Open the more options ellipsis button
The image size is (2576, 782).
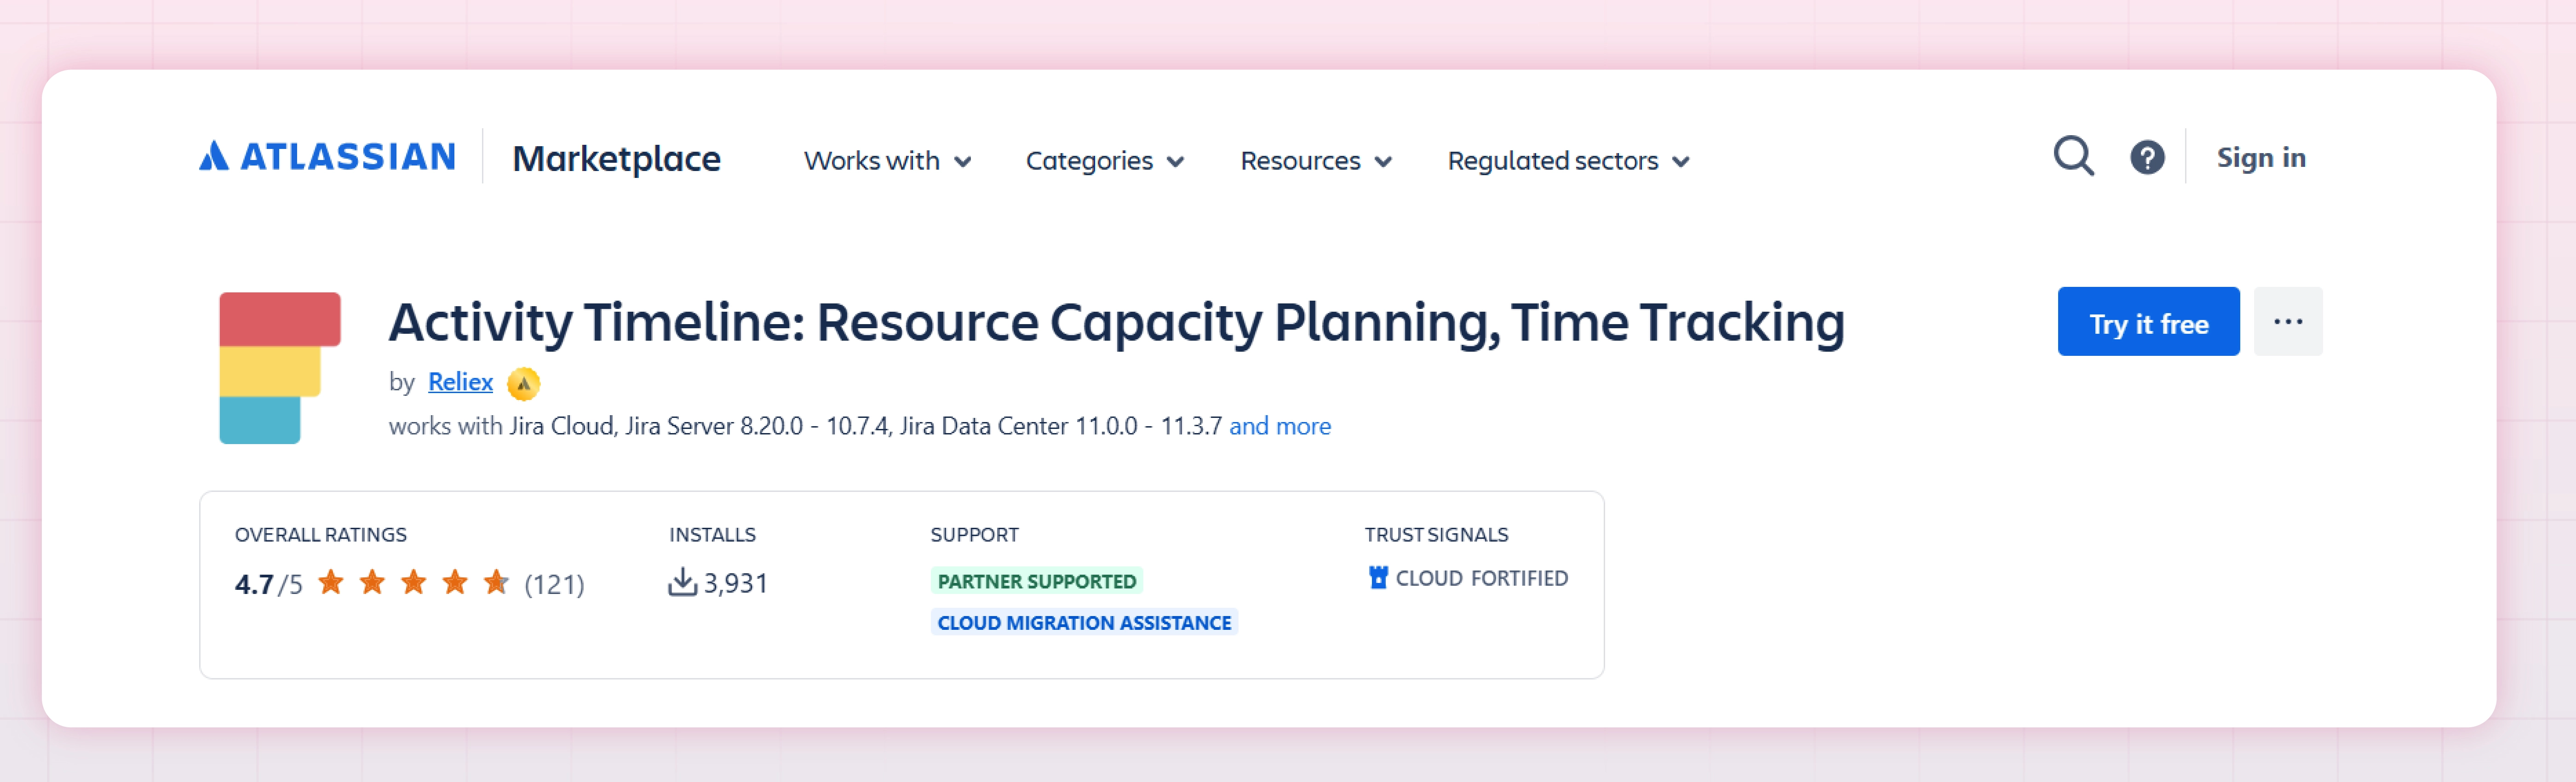coord(2287,322)
